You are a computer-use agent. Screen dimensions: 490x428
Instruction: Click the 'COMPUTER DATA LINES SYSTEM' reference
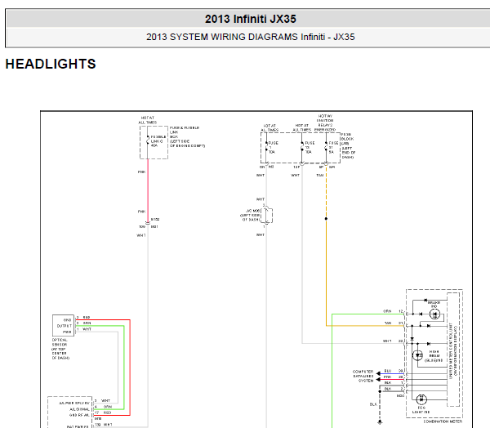pyautogui.click(x=363, y=376)
